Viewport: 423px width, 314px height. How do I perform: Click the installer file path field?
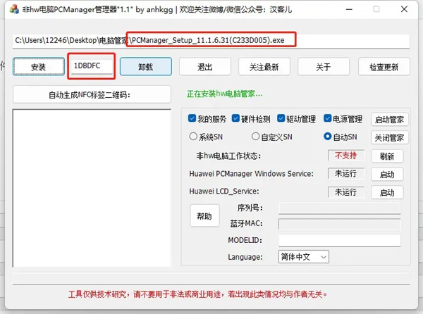[x=211, y=41]
